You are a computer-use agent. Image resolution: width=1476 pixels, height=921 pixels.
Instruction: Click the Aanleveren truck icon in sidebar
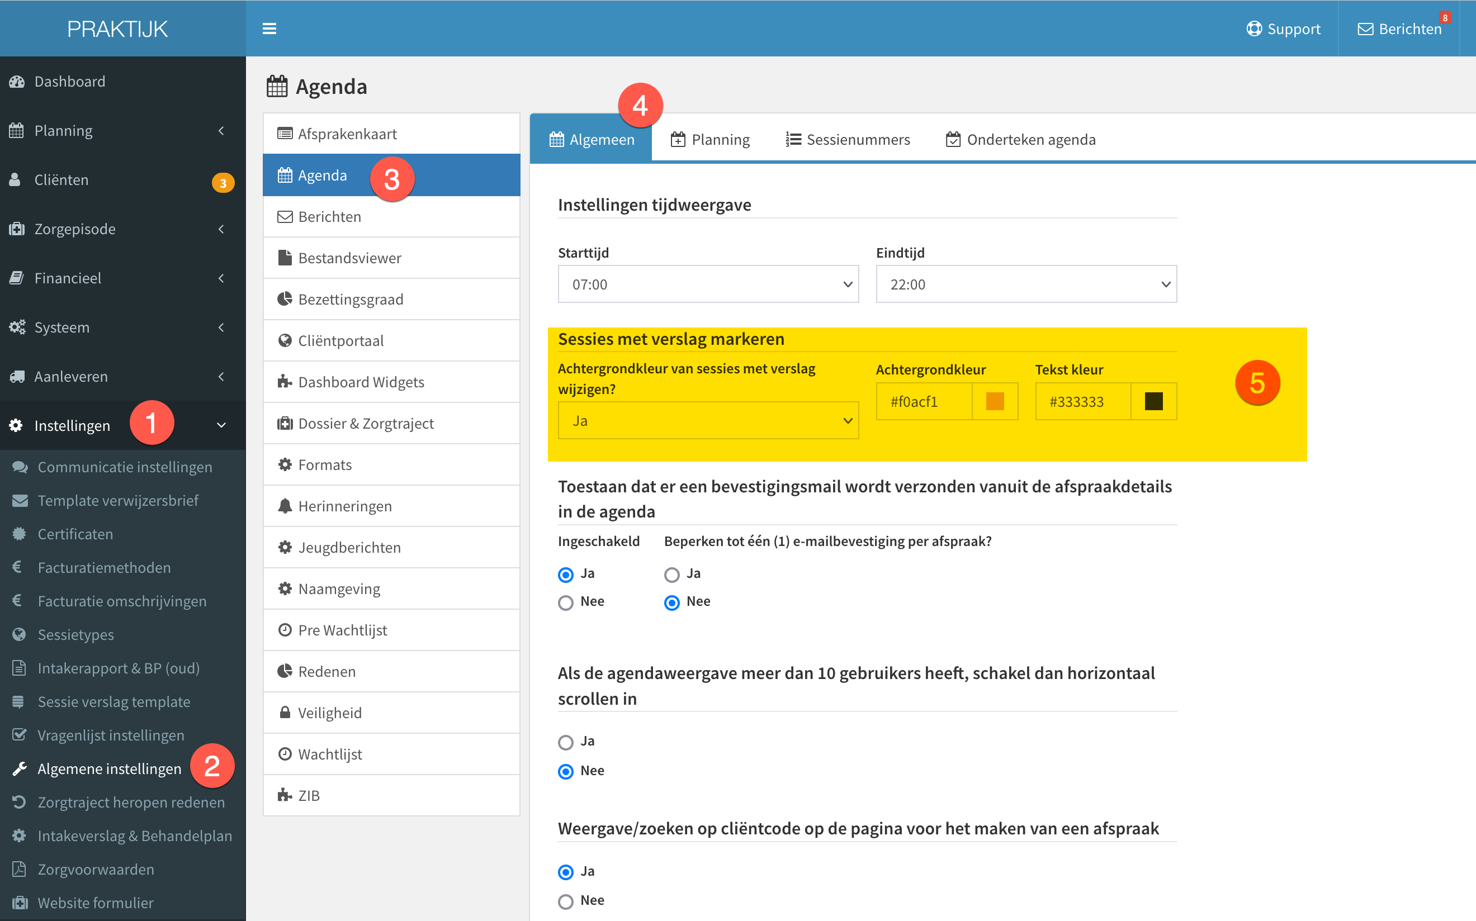click(17, 377)
